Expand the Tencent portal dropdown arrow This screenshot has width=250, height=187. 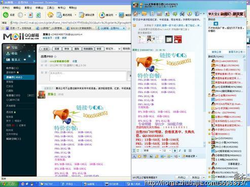116,15
